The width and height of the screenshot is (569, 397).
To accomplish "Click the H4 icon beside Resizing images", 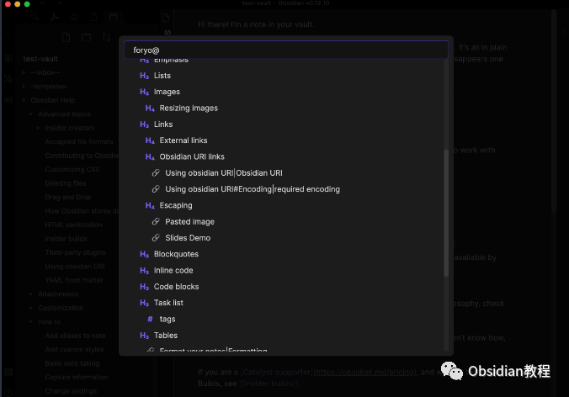I will [150, 108].
